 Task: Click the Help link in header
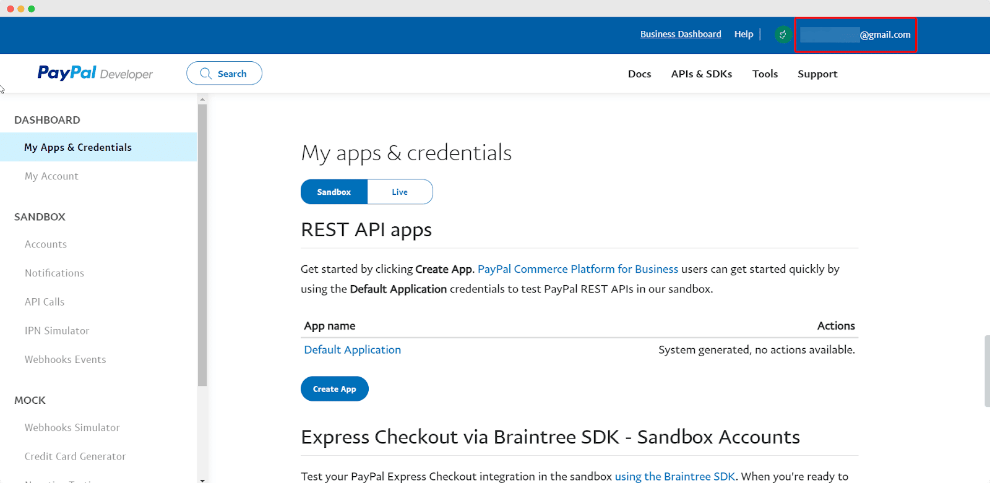[x=744, y=34]
